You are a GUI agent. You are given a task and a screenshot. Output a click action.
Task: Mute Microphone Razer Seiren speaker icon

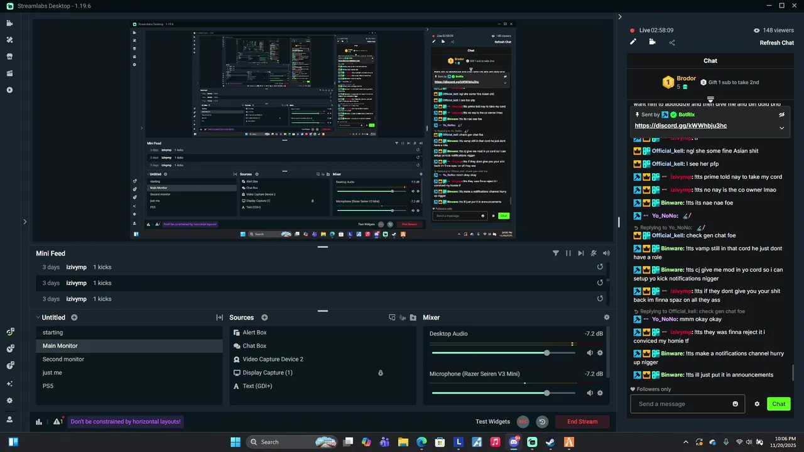589,393
